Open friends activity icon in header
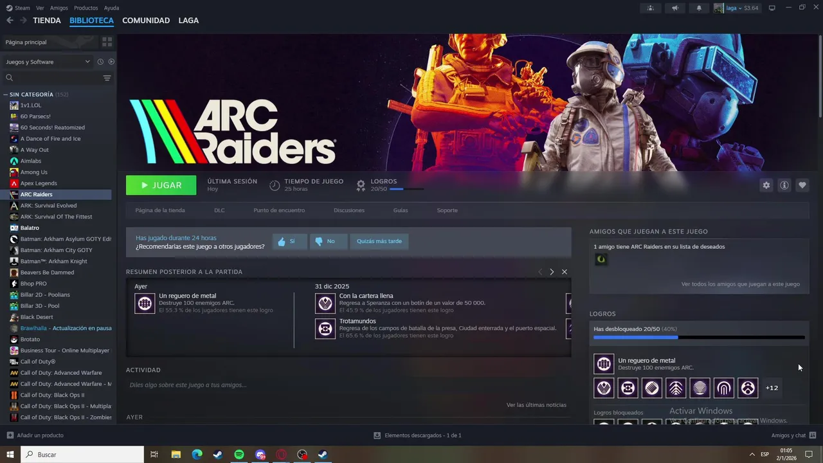Viewport: 823px width, 463px height. [651, 8]
